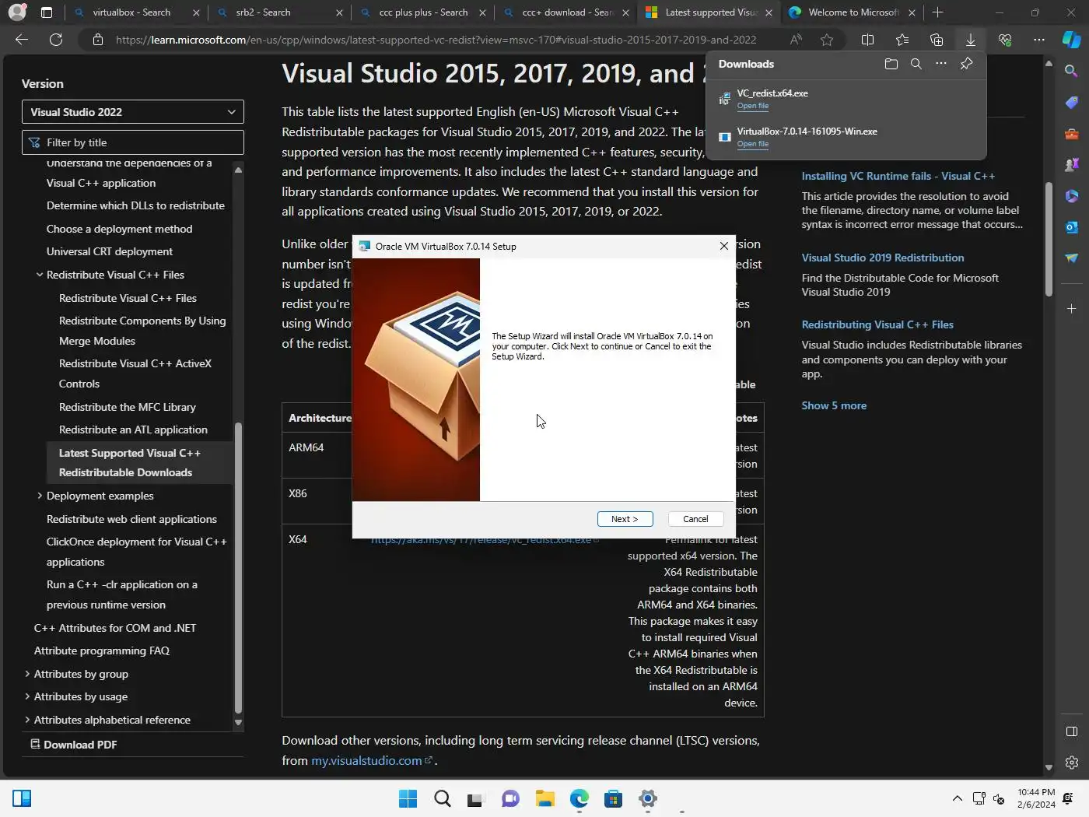Viewport: 1089px width, 817px height.
Task: Click the Downloads toolbar icon
Action: click(971, 40)
